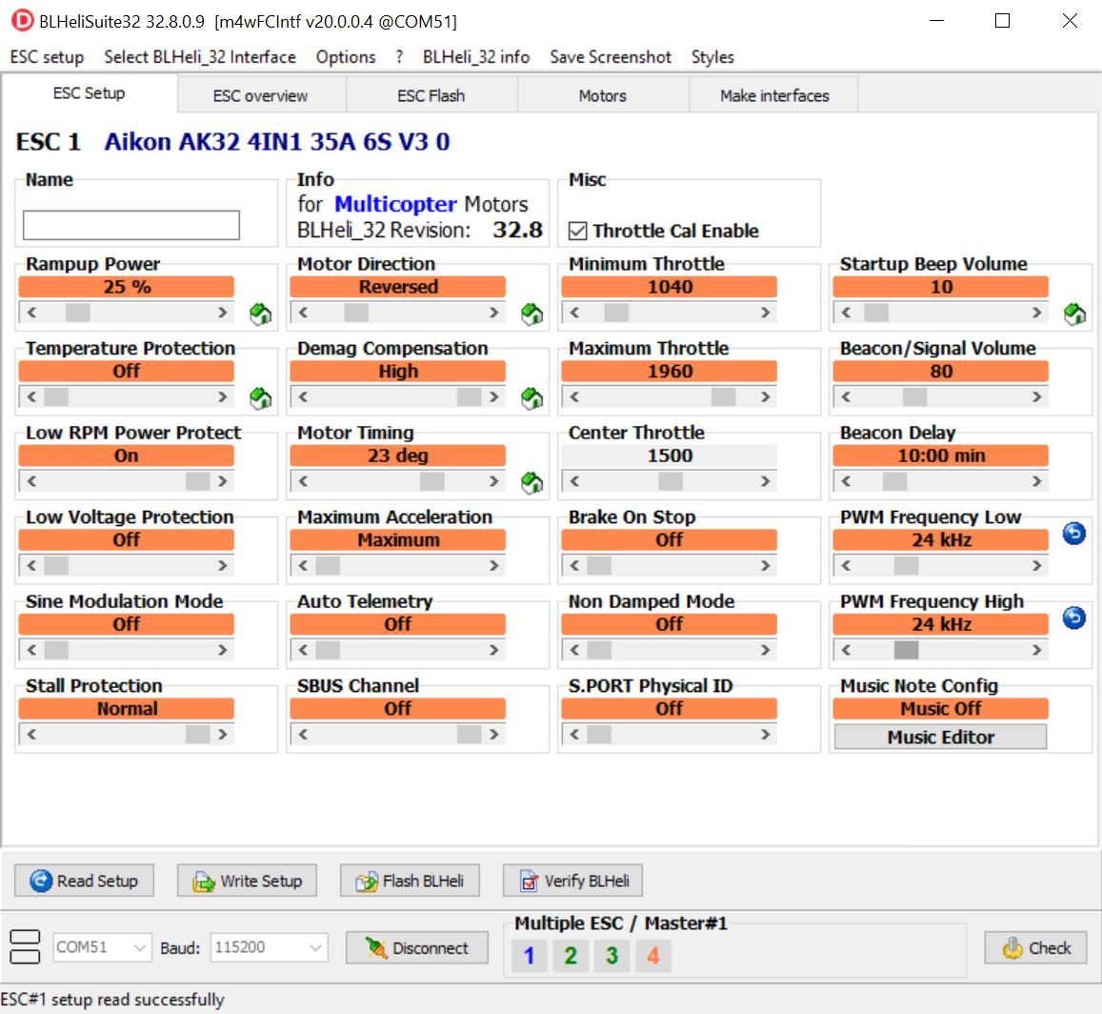Click the Disconnect button
The width and height of the screenshot is (1102, 1014).
[x=417, y=948]
